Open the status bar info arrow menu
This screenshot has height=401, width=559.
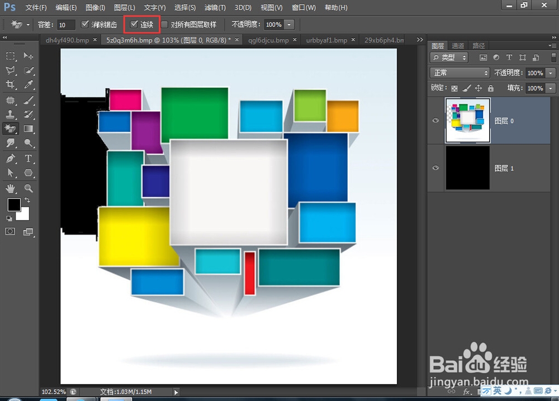[x=176, y=392]
